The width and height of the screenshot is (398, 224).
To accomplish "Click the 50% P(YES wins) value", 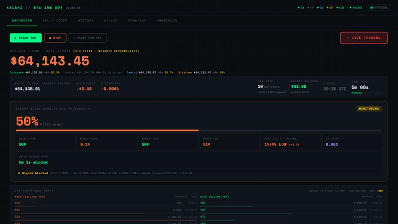I will tap(27, 121).
